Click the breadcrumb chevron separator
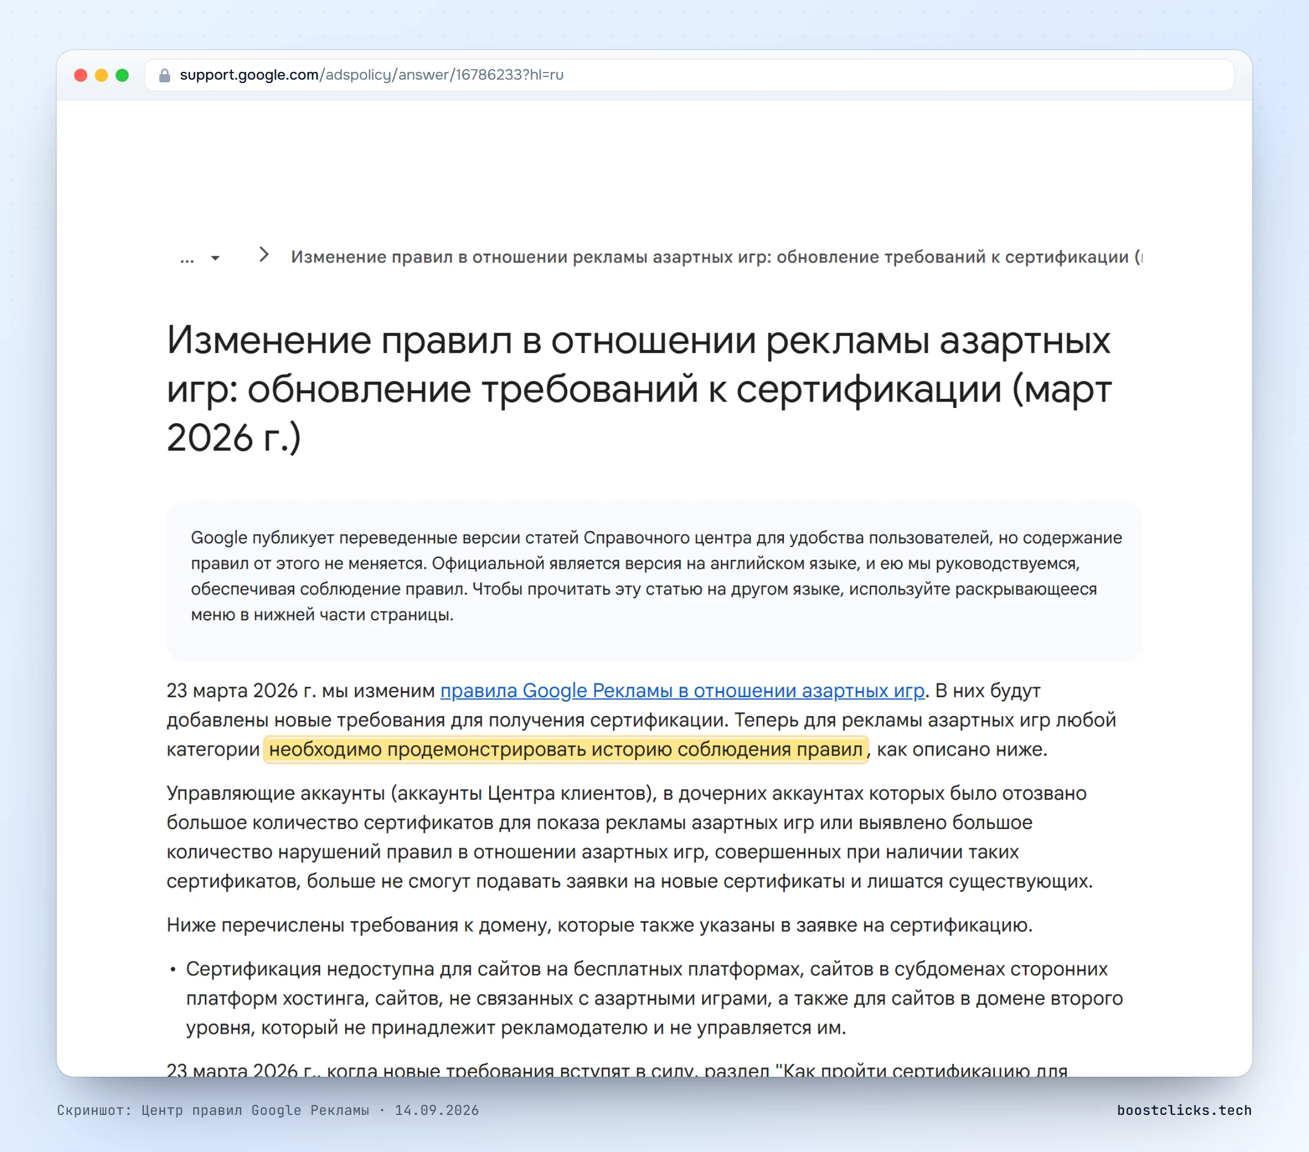 coord(264,255)
